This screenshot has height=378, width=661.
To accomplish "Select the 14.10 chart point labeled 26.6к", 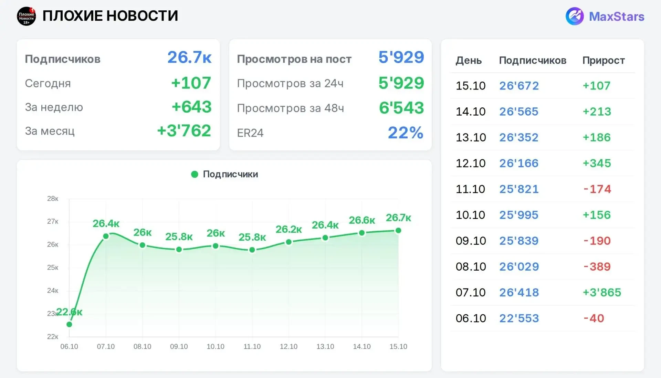I will pyautogui.click(x=362, y=233).
